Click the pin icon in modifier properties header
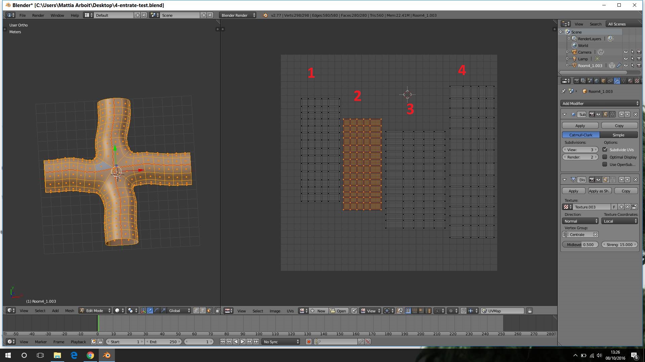Screen dimensions: 645x362 tap(563, 91)
